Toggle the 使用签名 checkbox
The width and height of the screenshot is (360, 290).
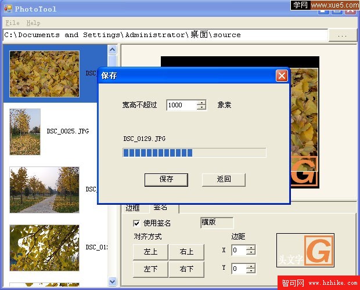tap(136, 223)
